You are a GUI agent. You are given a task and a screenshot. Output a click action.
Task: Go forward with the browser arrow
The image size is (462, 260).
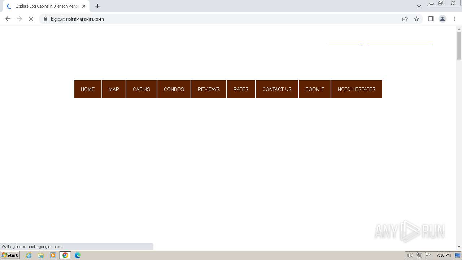pyautogui.click(x=19, y=19)
